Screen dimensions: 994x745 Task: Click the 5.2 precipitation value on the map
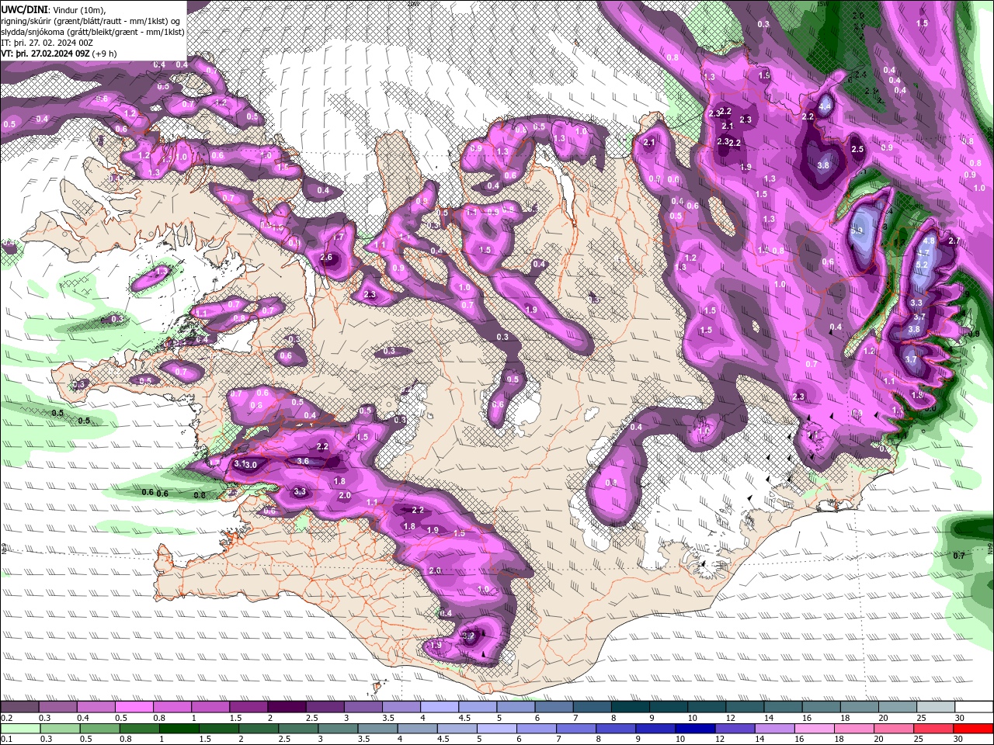point(922,265)
